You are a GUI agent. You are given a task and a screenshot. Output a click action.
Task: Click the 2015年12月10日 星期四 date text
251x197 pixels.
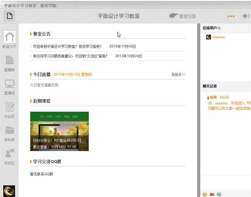pos(73,75)
